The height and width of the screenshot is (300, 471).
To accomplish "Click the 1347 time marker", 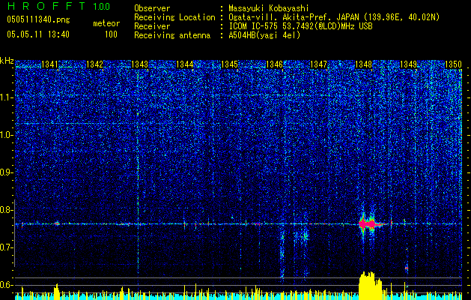I will point(318,64).
